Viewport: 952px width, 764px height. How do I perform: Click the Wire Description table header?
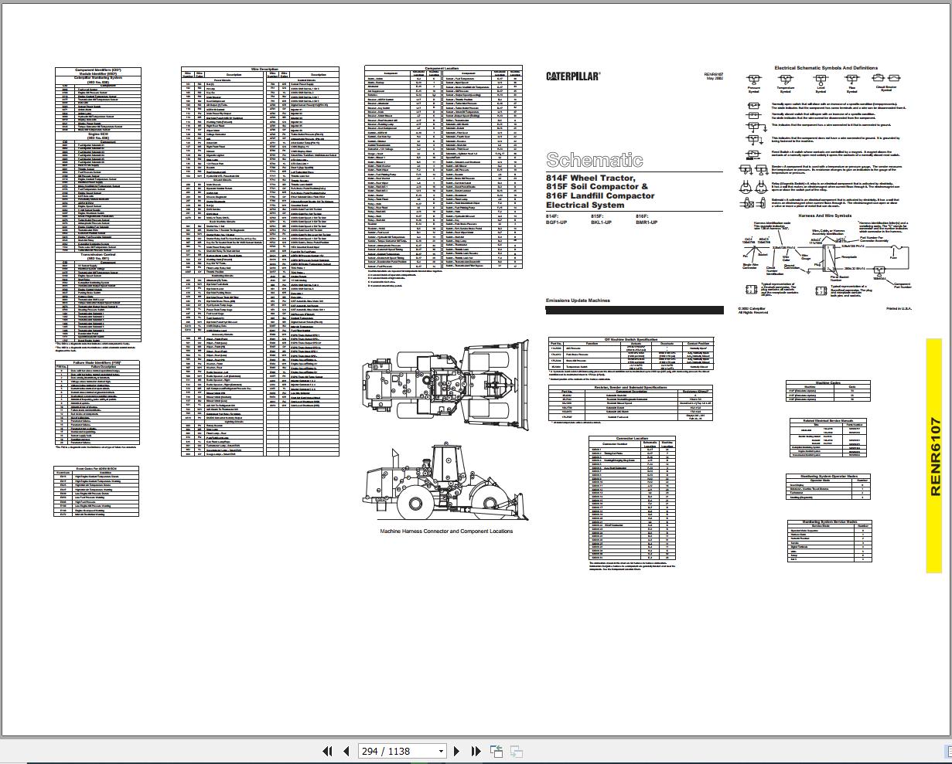[260, 67]
